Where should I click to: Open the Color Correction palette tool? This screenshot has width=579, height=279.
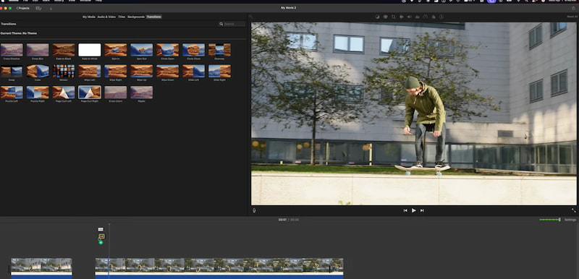[x=385, y=17]
